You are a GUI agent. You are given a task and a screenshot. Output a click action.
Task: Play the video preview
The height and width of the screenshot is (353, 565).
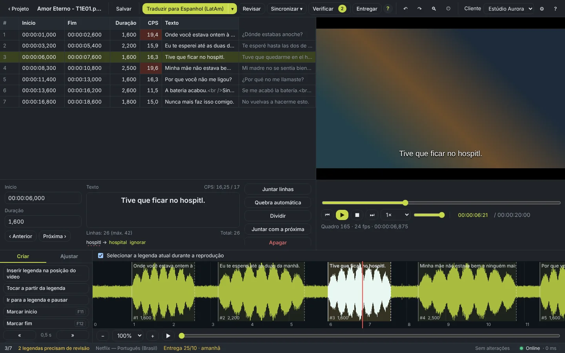[x=342, y=215]
